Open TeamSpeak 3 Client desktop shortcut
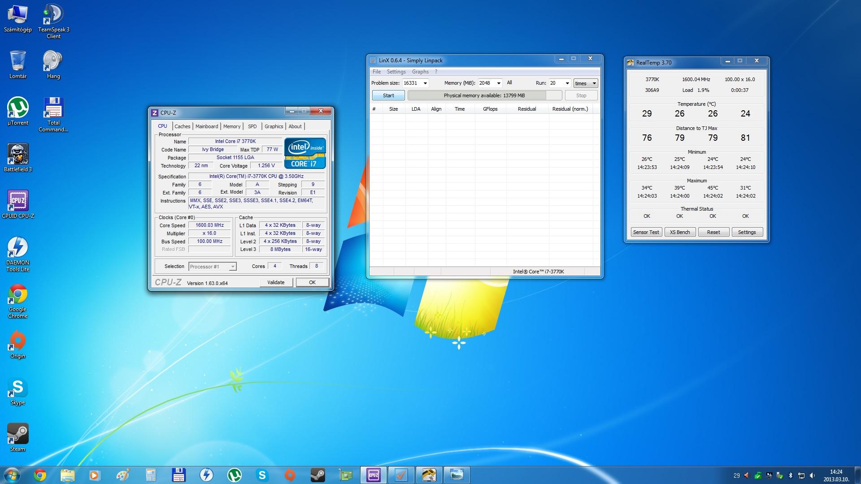The width and height of the screenshot is (861, 484). 53,22
